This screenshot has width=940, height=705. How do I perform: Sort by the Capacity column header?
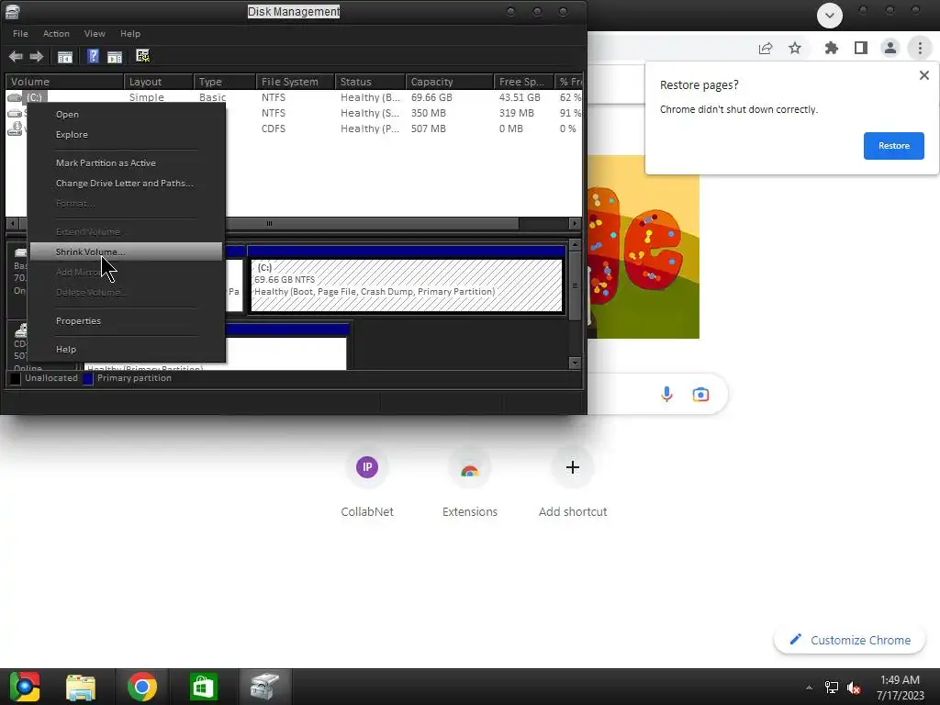(x=450, y=82)
